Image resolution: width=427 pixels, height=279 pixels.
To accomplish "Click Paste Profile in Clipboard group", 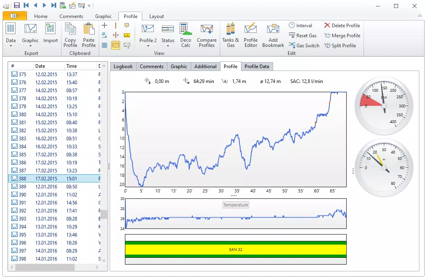I will pyautogui.click(x=89, y=35).
